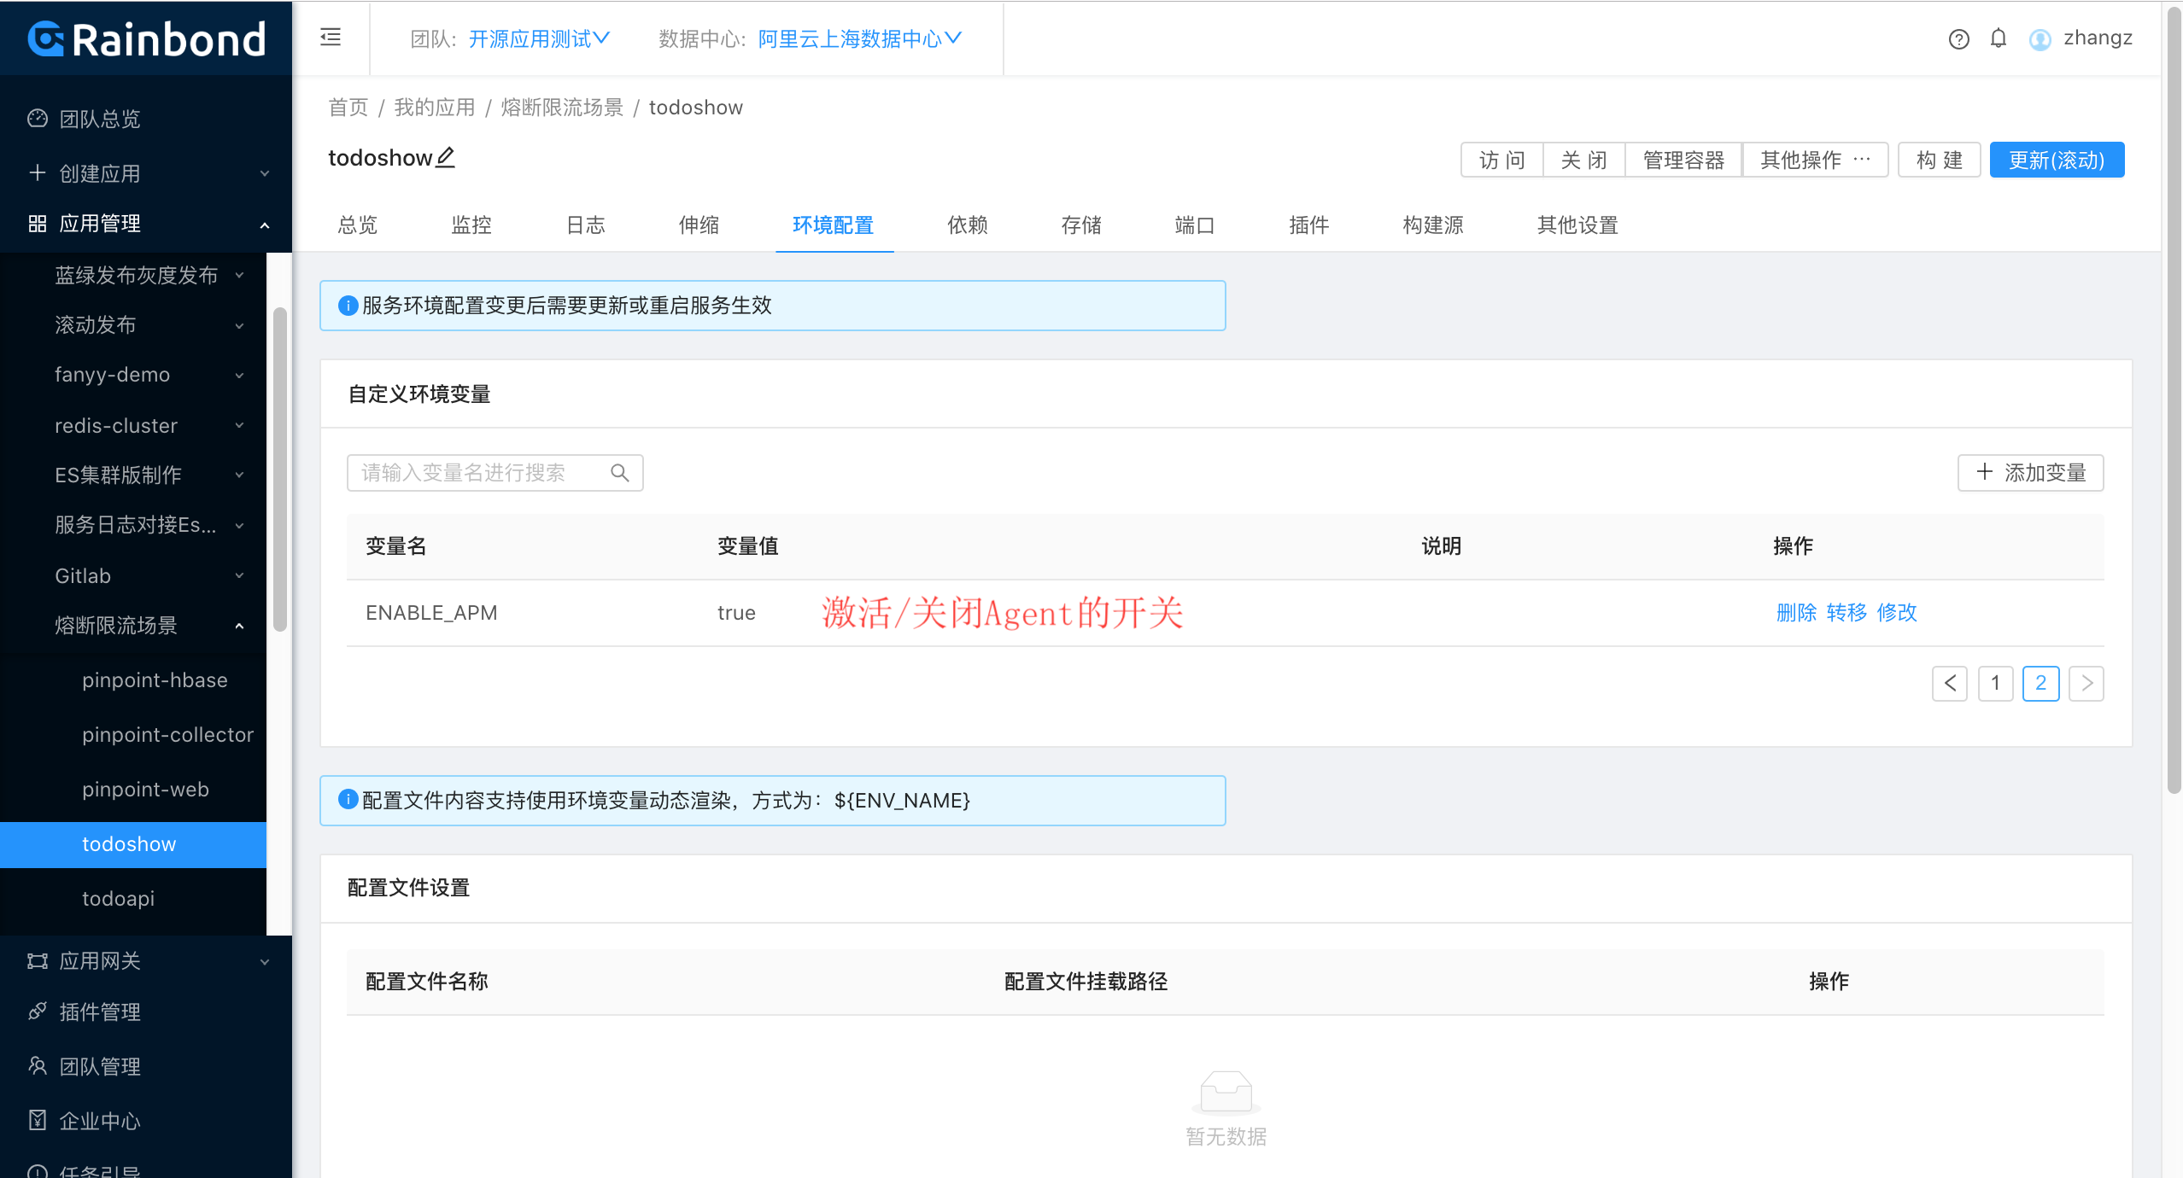Expand Gitlab group

click(x=239, y=575)
